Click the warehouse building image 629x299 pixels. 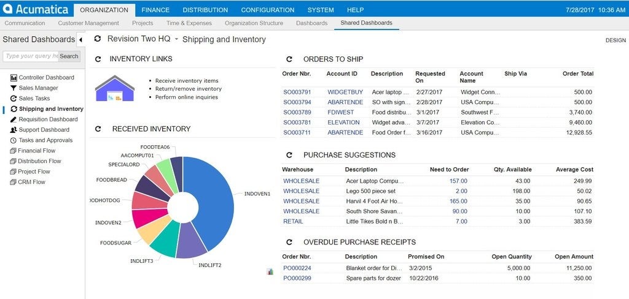tap(115, 88)
